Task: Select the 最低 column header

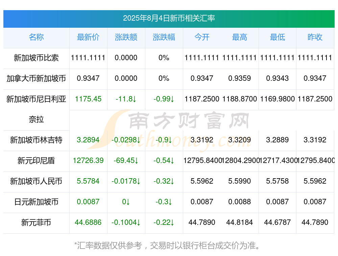Action: click(x=277, y=37)
